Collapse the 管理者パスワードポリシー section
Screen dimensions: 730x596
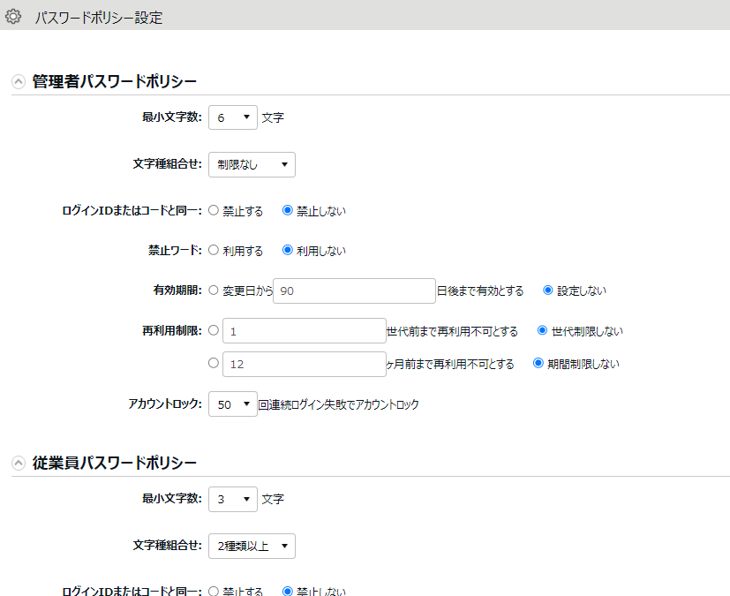click(x=16, y=79)
